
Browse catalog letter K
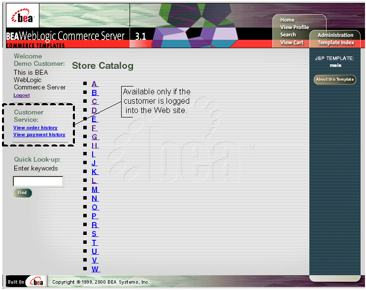tap(95, 172)
